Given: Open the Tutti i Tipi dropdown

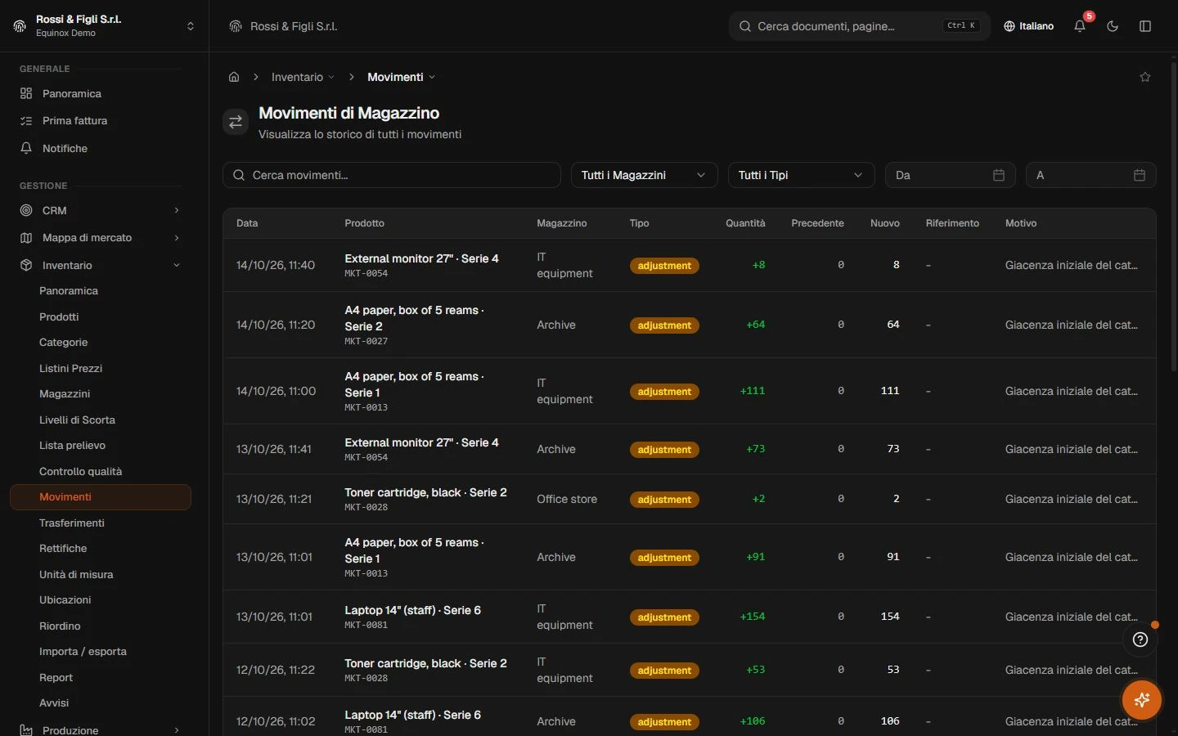Looking at the screenshot, I should point(801,175).
